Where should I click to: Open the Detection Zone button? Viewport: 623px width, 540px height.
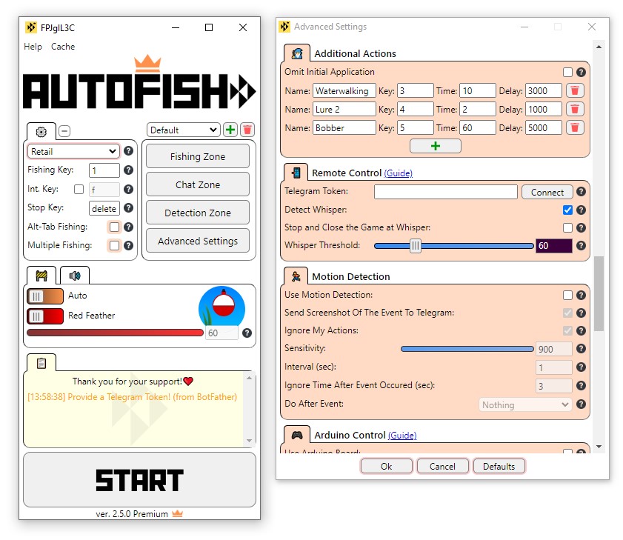198,213
